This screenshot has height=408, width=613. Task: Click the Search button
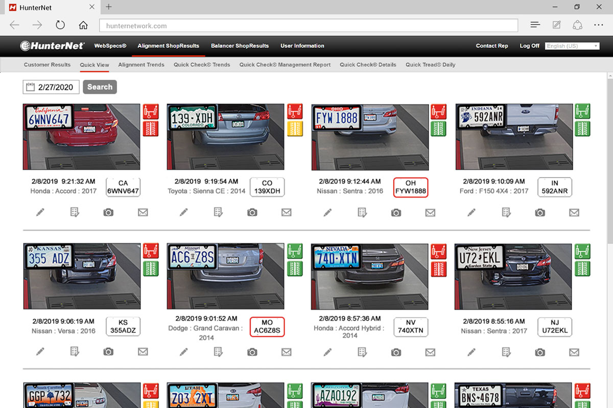[100, 87]
